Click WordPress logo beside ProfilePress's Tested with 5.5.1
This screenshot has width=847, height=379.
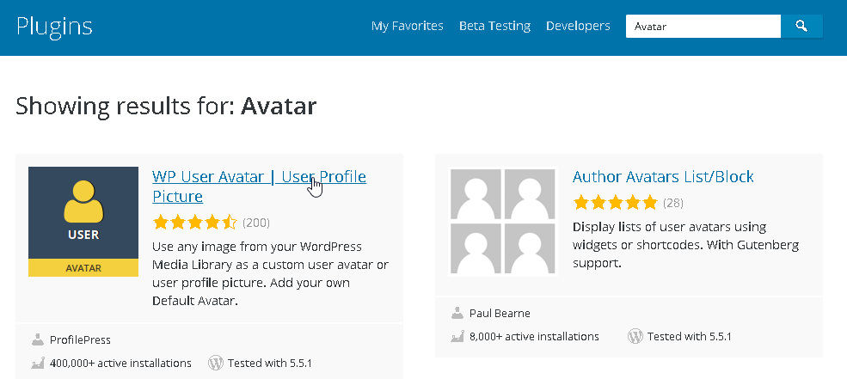216,363
